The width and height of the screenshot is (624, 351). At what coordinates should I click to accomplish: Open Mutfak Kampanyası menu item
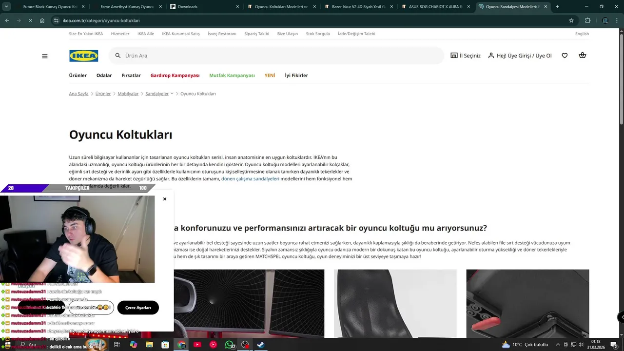(x=232, y=76)
